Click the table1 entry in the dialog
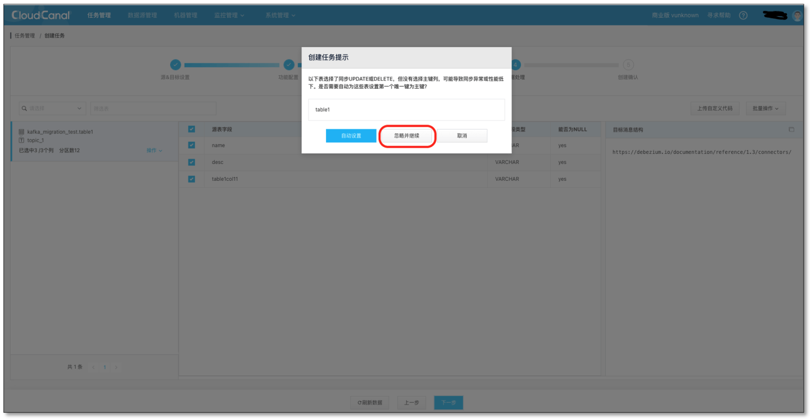810x420 pixels. (406, 109)
